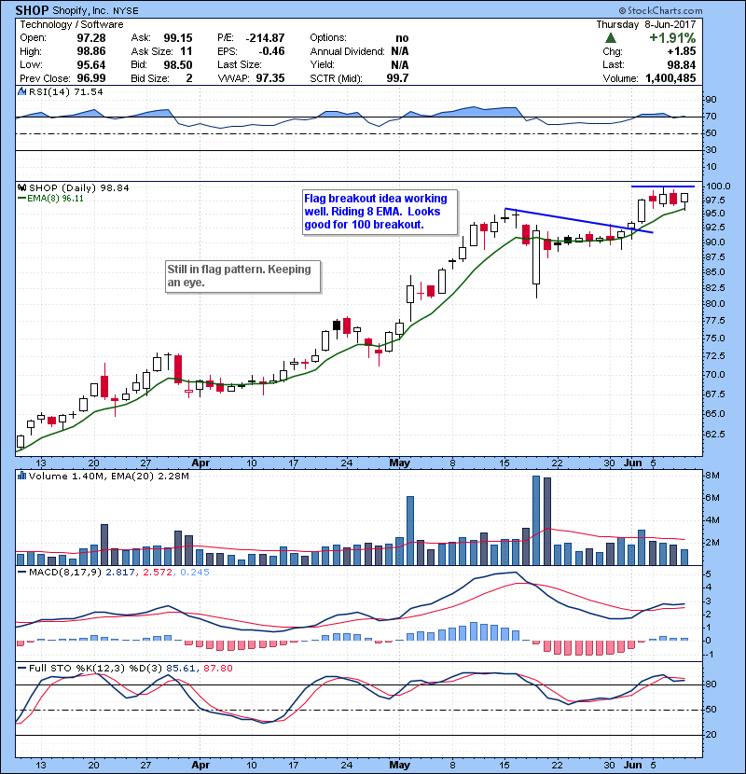Click the 'Apr' label under the price chart

[200, 463]
